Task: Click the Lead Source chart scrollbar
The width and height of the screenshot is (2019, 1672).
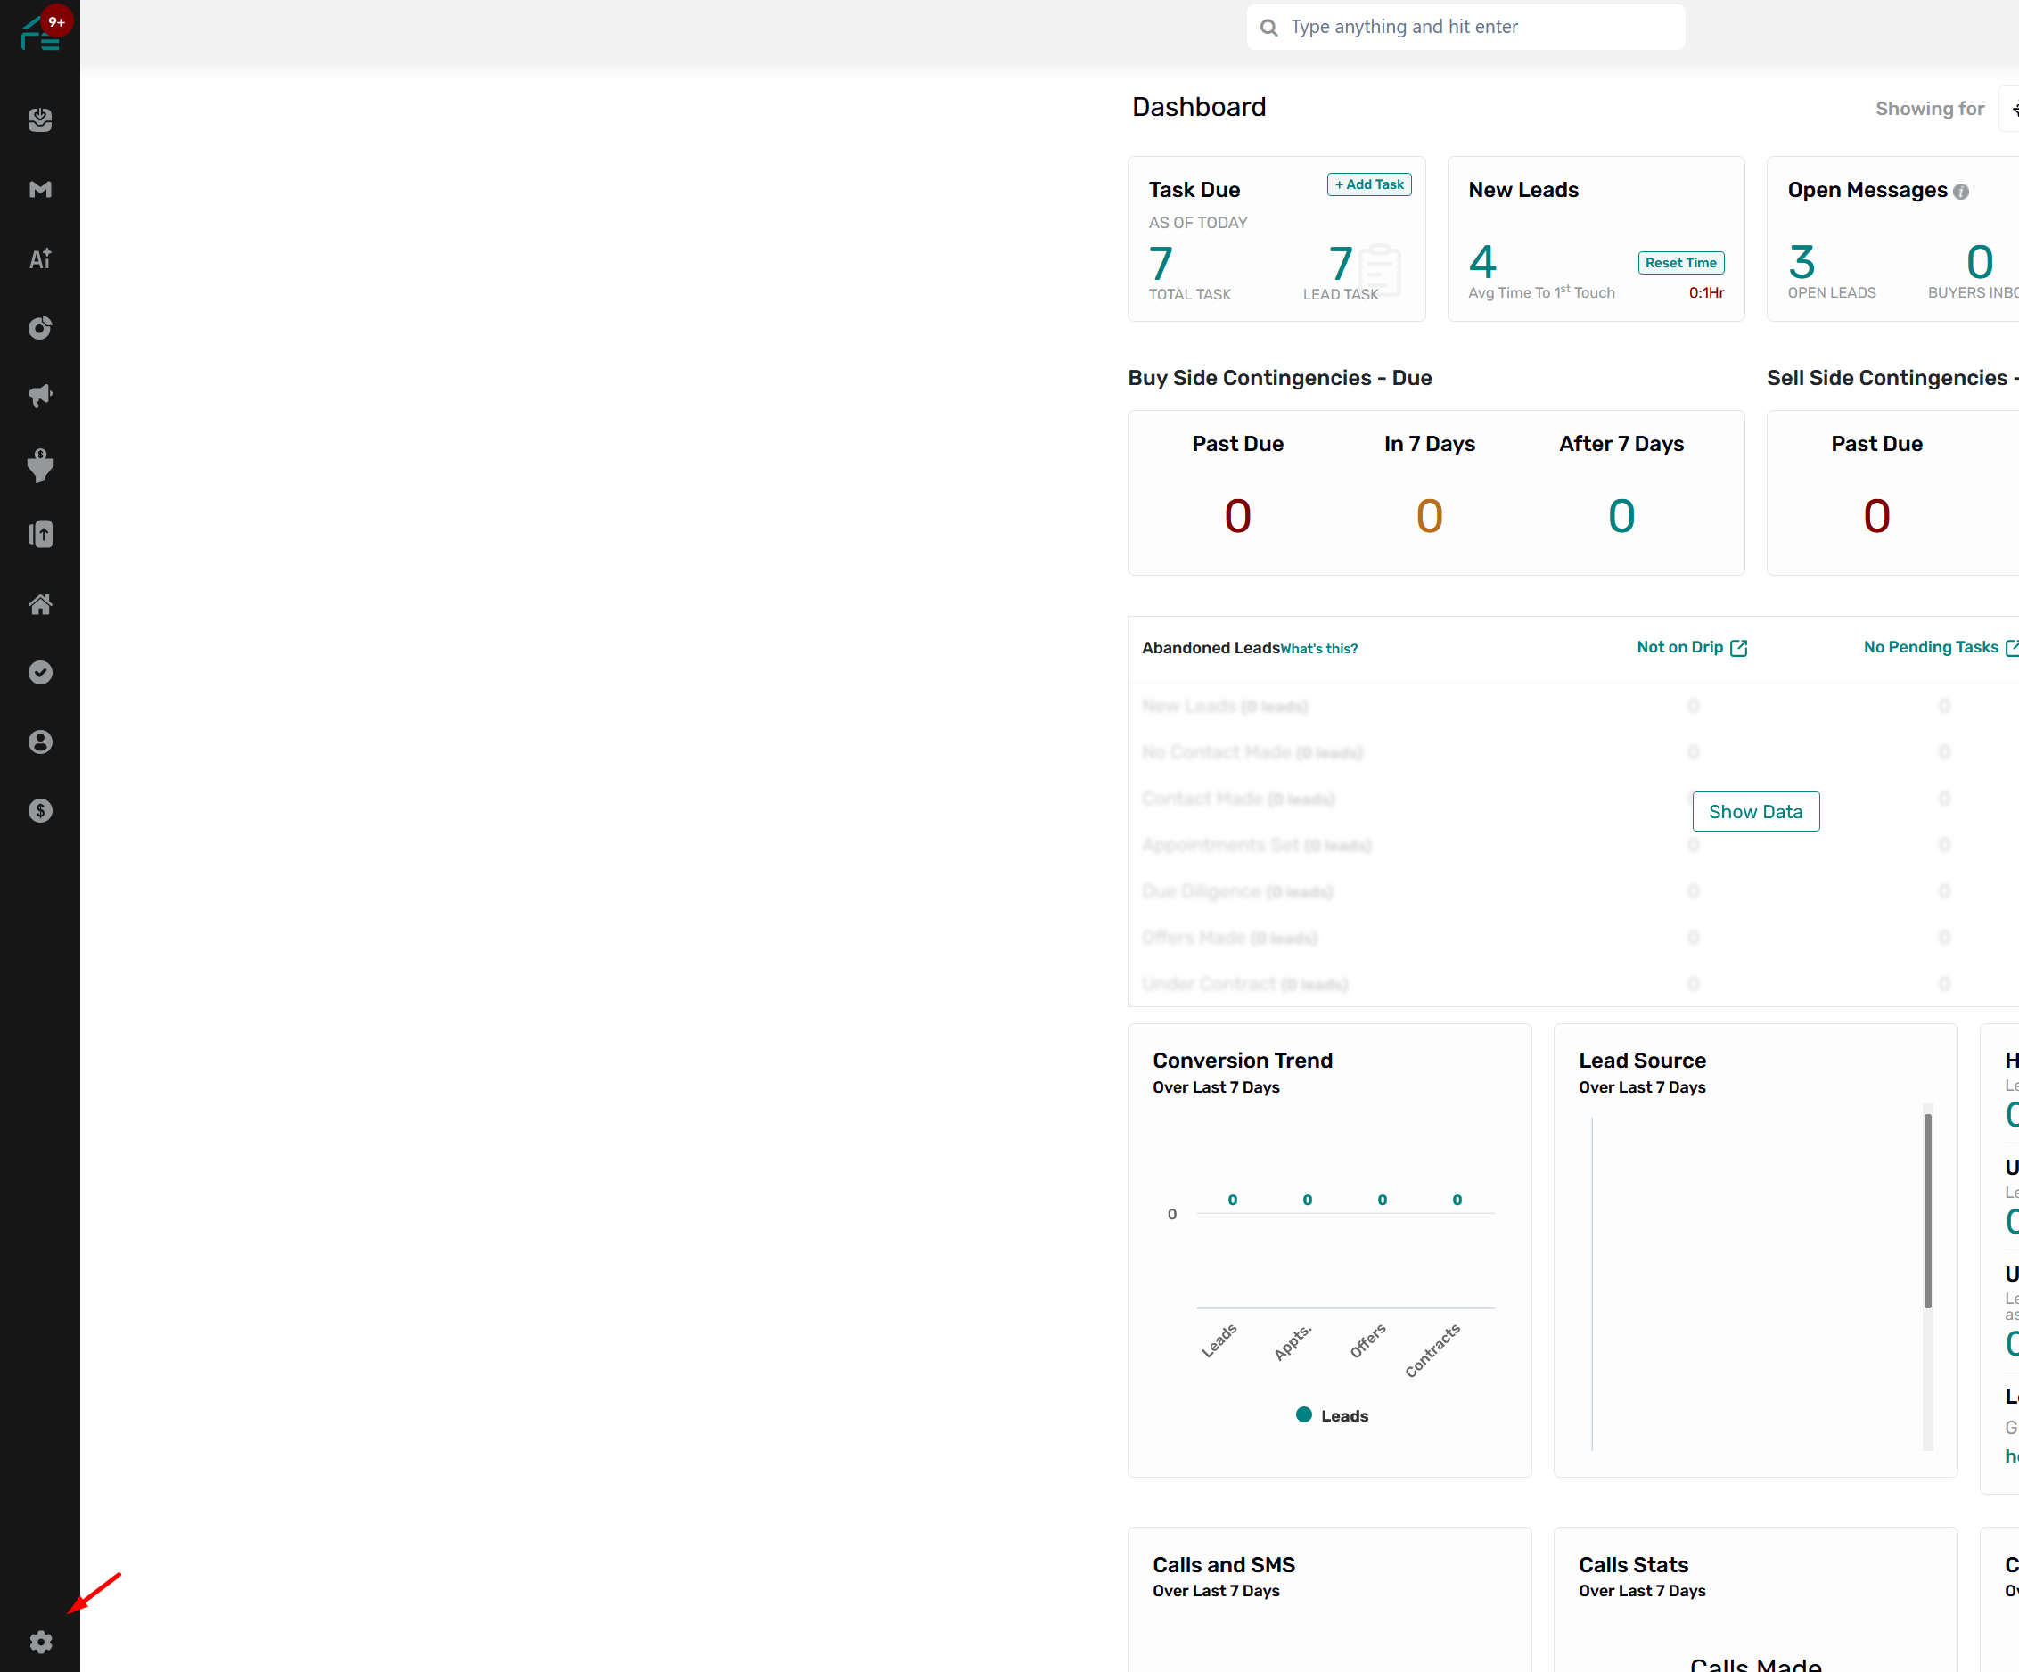Action: tap(1926, 1210)
